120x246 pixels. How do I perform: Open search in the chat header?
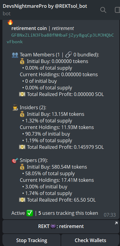click(x=103, y=10)
